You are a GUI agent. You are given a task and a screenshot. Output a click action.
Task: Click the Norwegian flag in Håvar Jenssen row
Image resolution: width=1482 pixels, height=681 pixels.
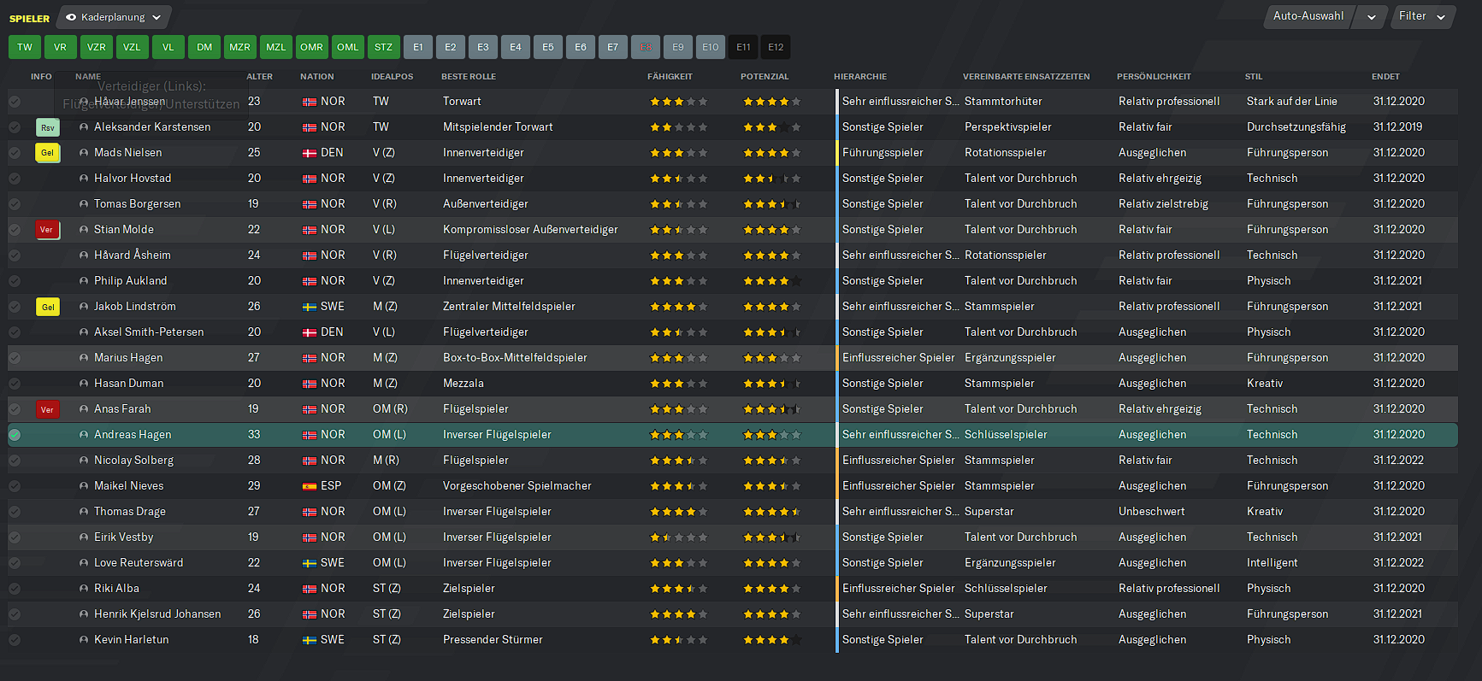tap(310, 102)
